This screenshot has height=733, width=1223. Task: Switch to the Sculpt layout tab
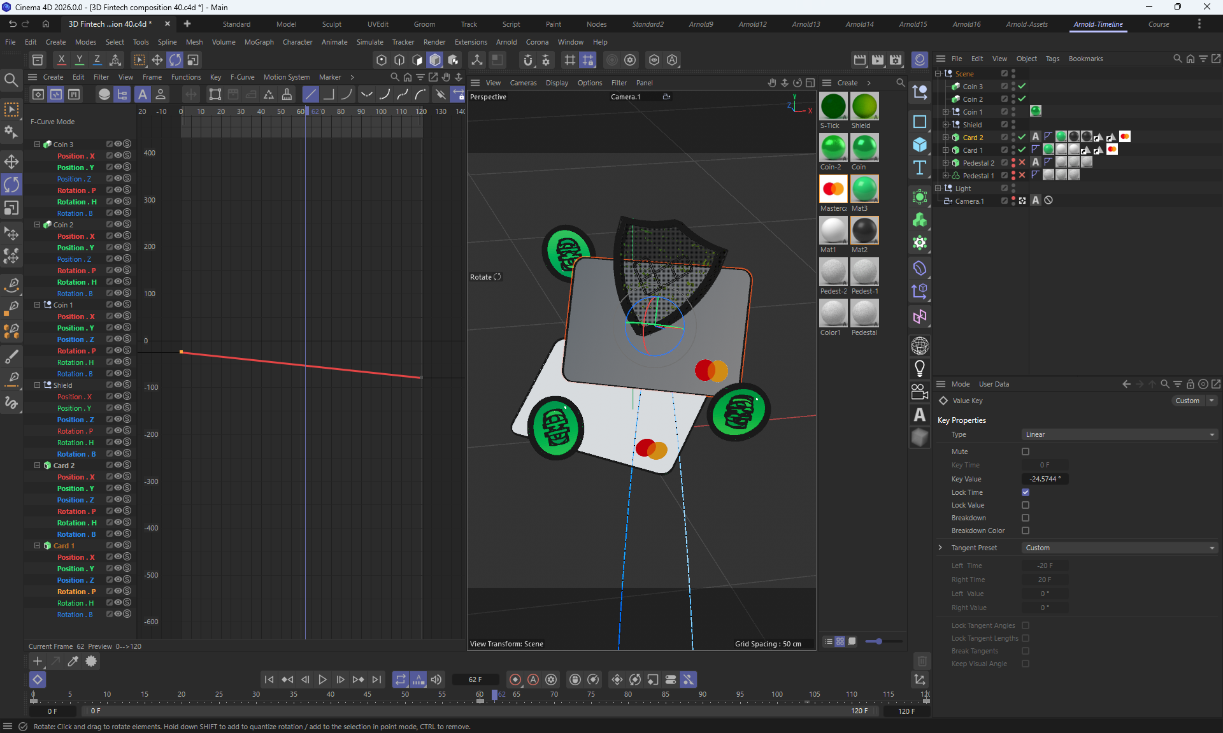pos(331,24)
